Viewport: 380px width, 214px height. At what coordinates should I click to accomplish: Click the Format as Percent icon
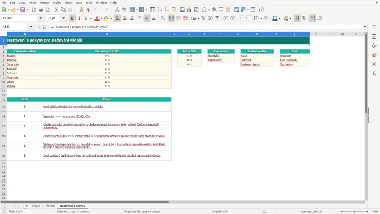[x=203, y=18]
